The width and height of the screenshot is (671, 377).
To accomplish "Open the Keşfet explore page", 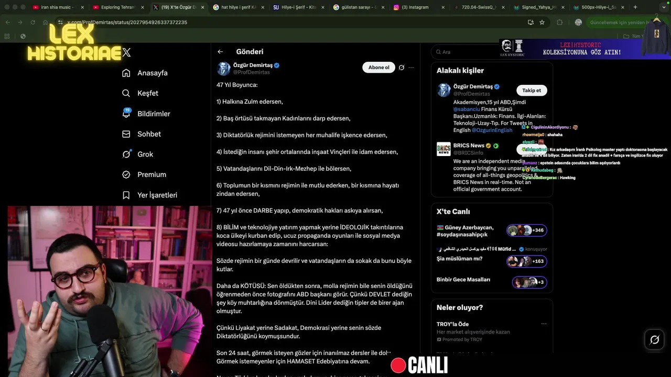I will [140, 93].
